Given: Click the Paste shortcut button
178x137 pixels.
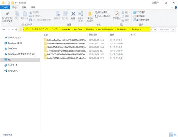Looking at the screenshot, I should coord(40,20).
